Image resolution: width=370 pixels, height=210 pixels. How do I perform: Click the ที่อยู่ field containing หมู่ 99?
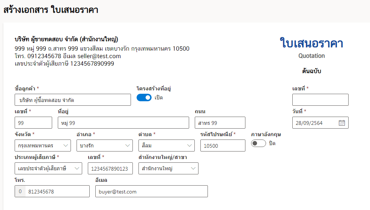[x=123, y=123]
